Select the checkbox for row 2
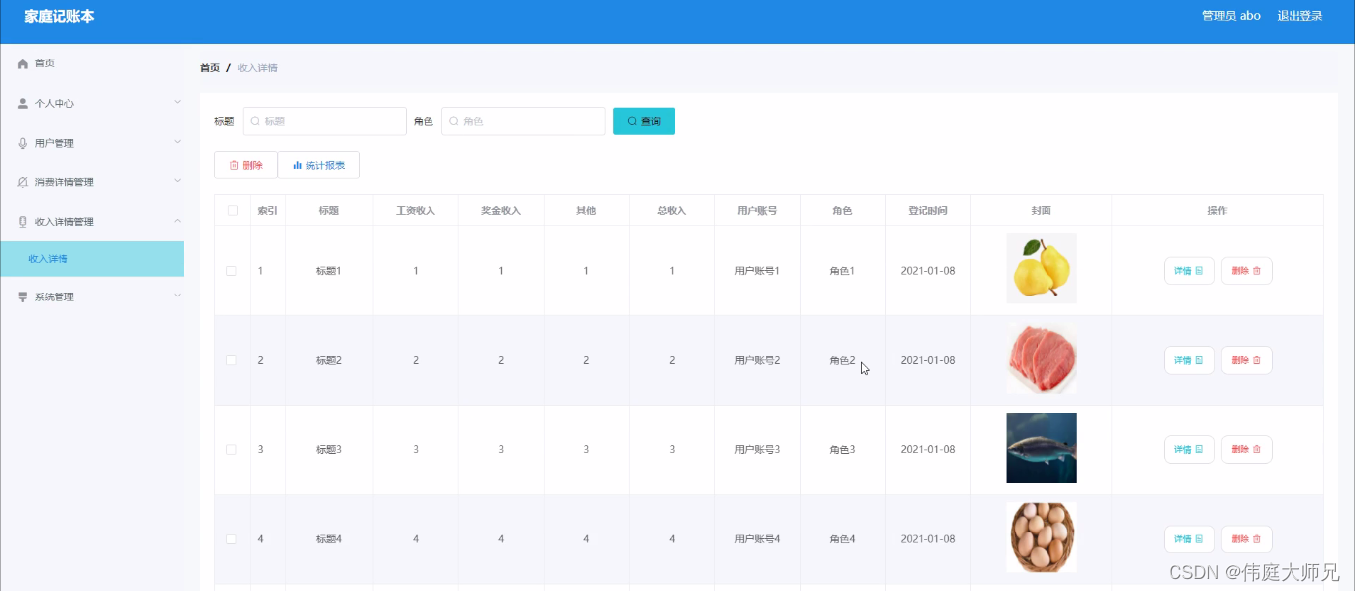This screenshot has height=591, width=1355. coord(232,360)
